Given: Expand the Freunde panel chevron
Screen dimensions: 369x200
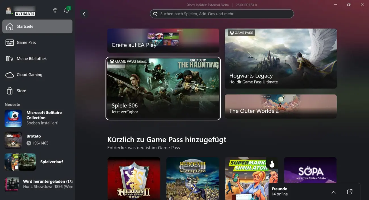Looking at the screenshot, I should (334, 192).
